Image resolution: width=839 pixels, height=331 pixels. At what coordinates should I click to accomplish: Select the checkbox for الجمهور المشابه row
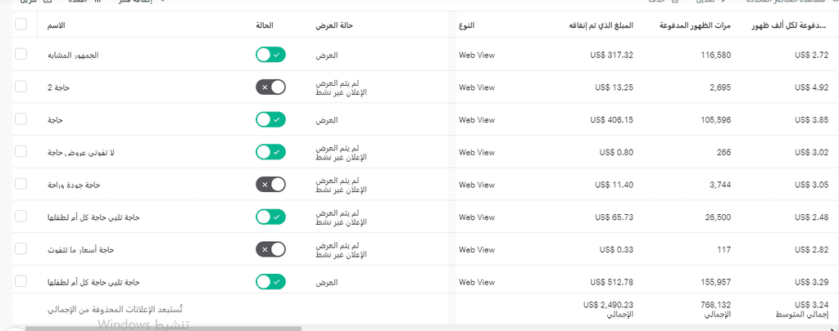[x=20, y=55]
